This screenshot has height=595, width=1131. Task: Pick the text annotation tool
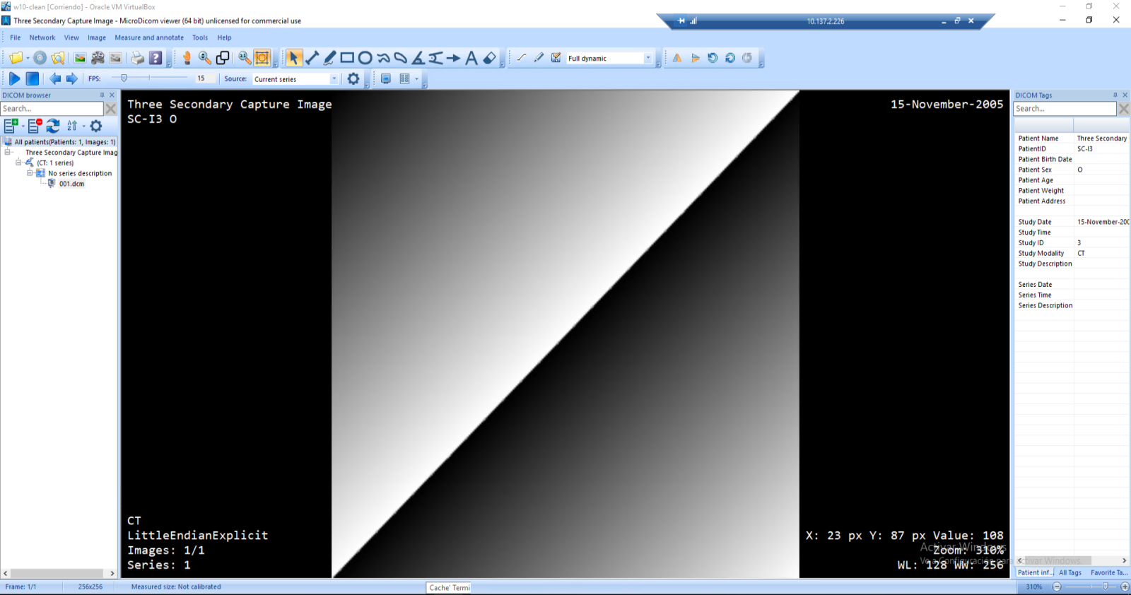(471, 58)
